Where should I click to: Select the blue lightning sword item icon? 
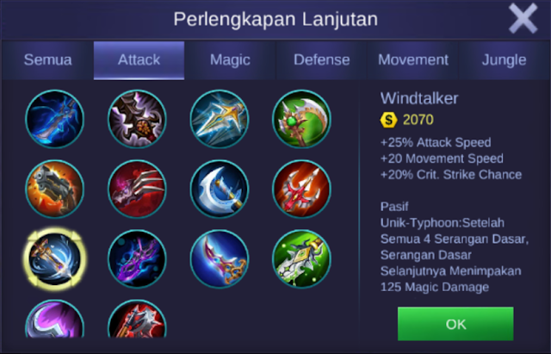click(x=54, y=119)
